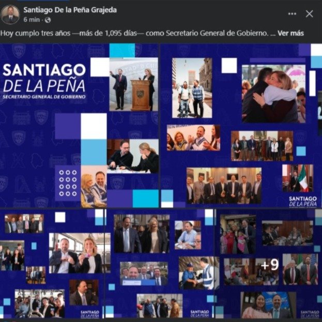Viewport: 322px width, 322px height.
Task: Open the Santiago De la Peña Grajeda profile name
Action: coord(70,10)
